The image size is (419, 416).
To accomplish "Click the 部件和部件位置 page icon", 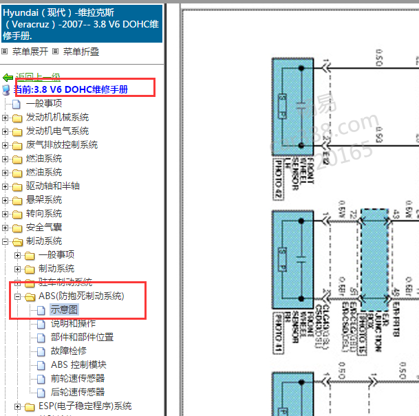I will coord(41,338).
